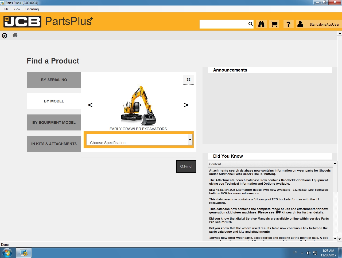Select the BY SERIAL NO tab

coord(54,80)
